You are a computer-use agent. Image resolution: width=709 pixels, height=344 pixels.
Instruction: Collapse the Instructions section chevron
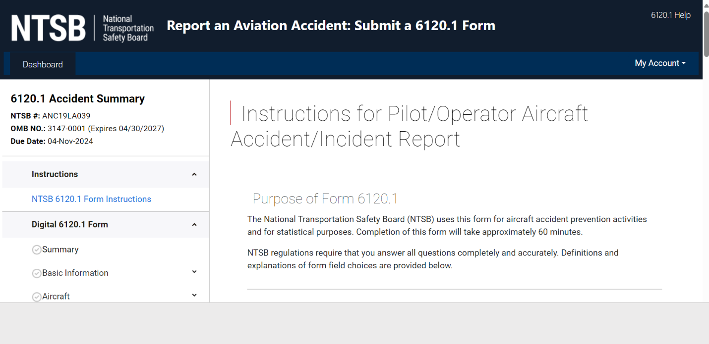pos(194,174)
